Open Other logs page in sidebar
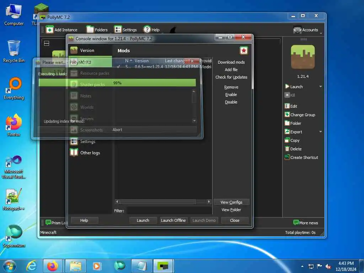The height and width of the screenshot is (273, 364). (90, 153)
